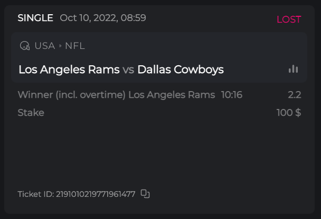Click the Los Angeles Rams selection in the Winner row
The width and height of the screenshot is (321, 219).
pos(172,95)
